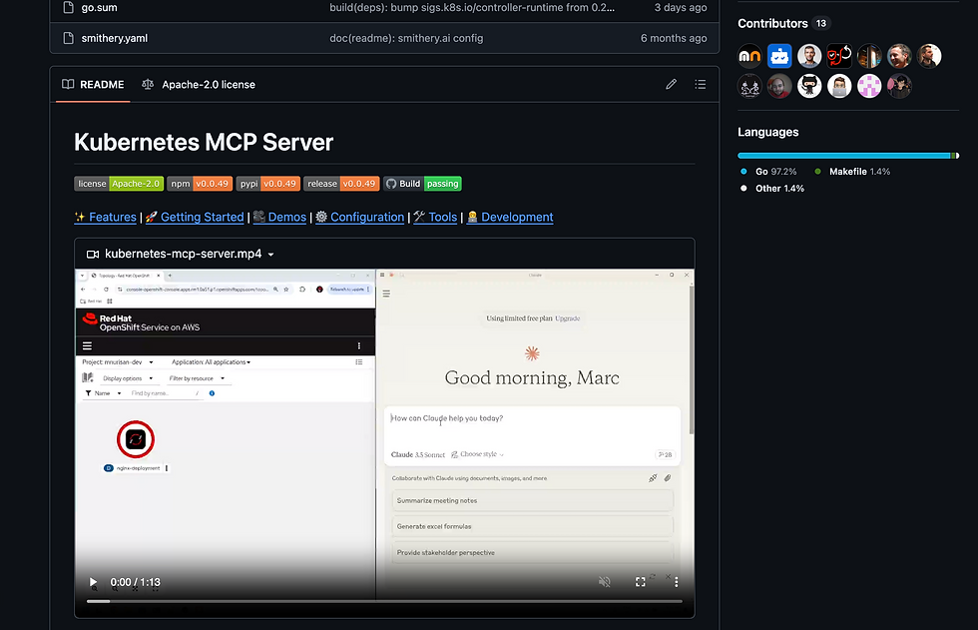The width and height of the screenshot is (978, 630).
Task: Open the Contributors list
Action: coord(772,24)
